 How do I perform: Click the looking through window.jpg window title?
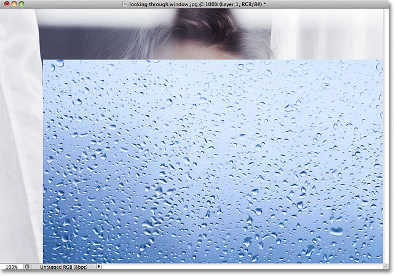(x=197, y=4)
